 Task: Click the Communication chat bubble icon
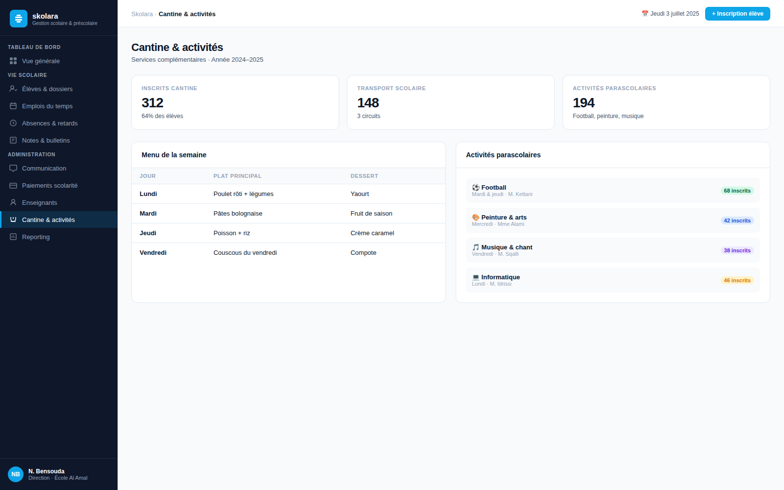click(13, 168)
